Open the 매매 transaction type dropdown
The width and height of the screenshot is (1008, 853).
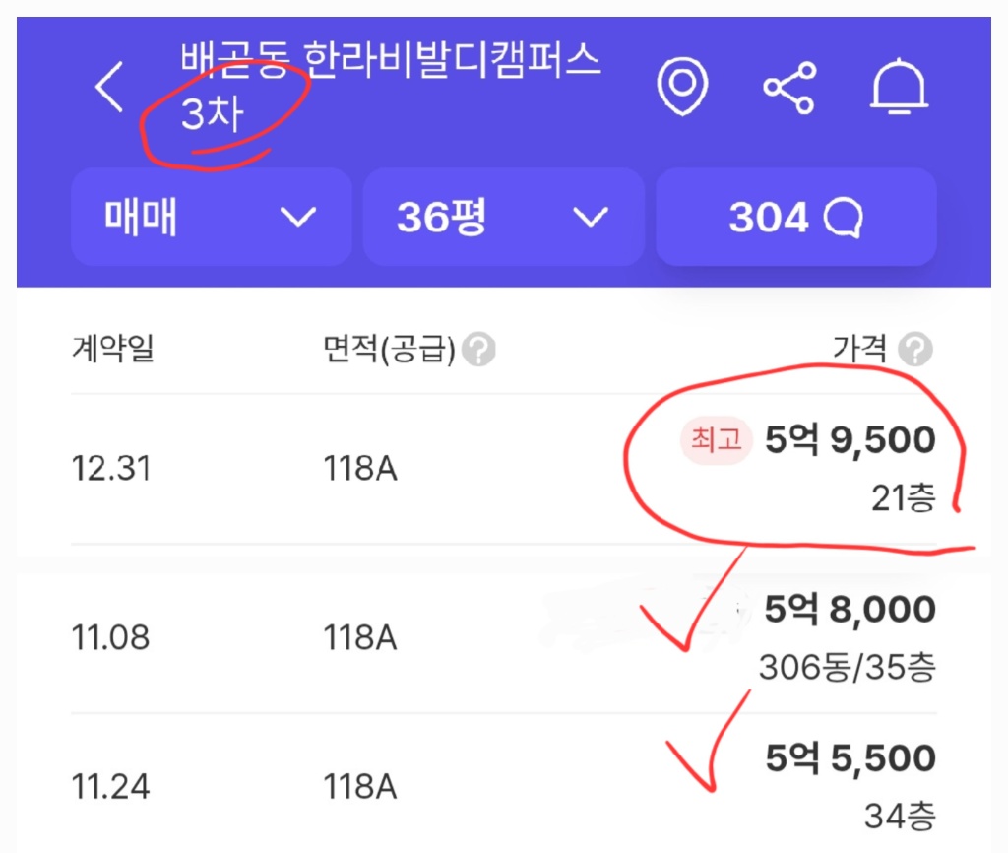211,217
